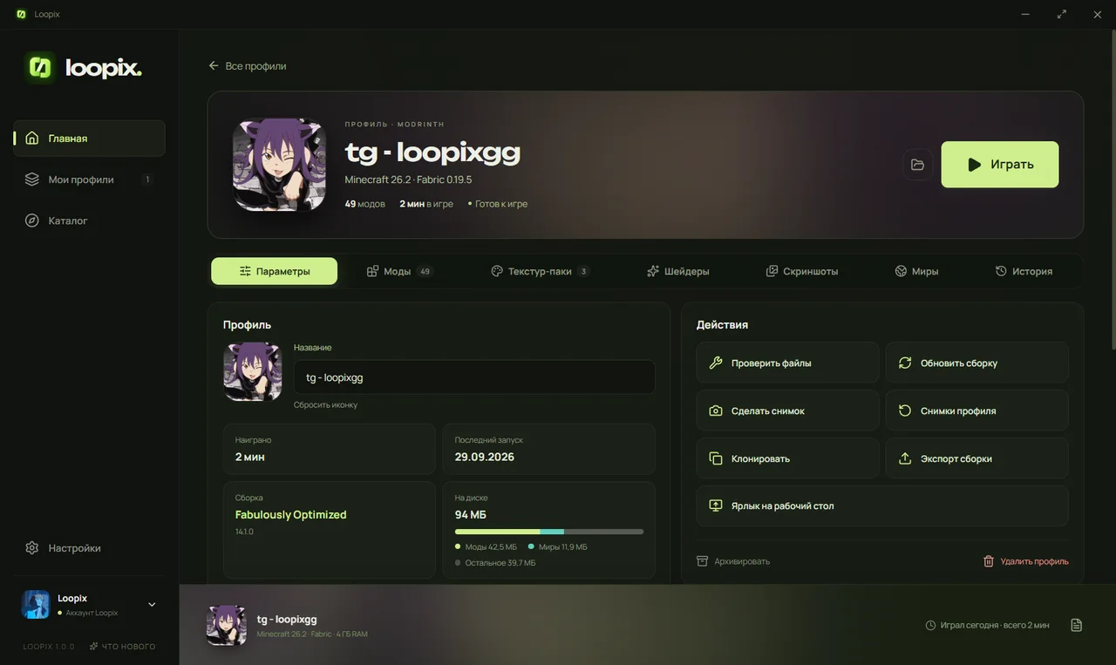The height and width of the screenshot is (665, 1116).
Task: Click the 29.09.2026 last launch date
Action: (x=485, y=457)
